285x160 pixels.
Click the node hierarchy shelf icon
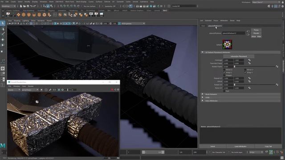pyautogui.click(x=70, y=15)
